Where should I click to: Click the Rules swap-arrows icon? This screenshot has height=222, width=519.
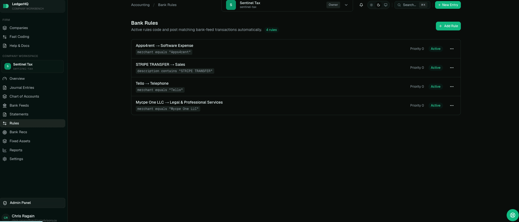[x=5, y=123]
